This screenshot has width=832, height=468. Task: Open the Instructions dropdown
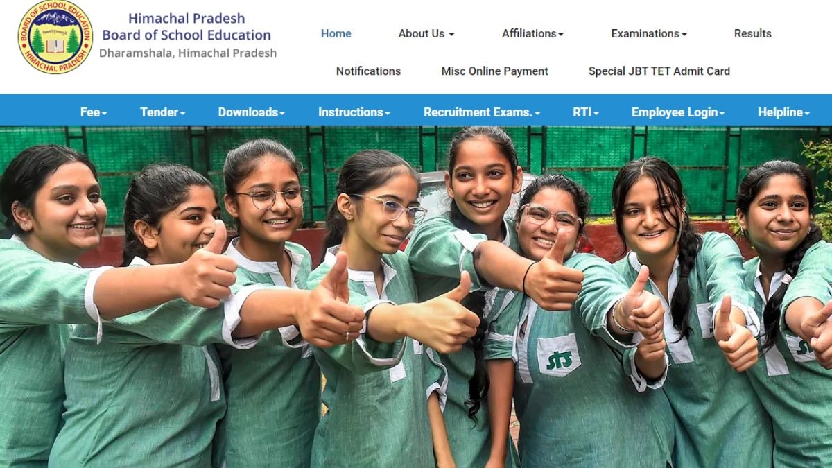pos(354,112)
